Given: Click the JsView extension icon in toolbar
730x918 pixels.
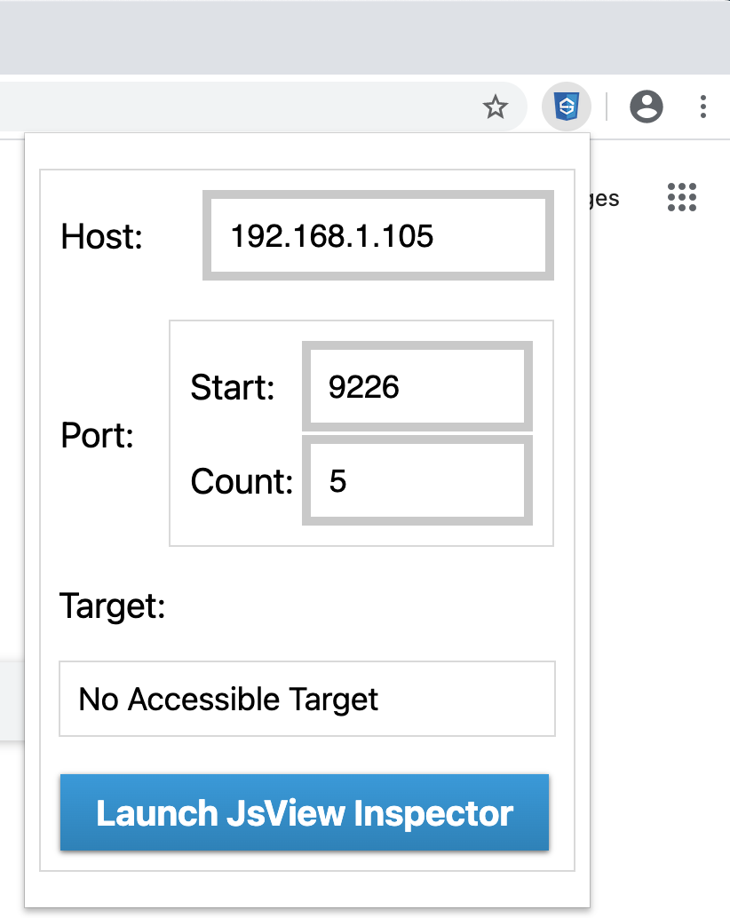Looking at the screenshot, I should click(x=566, y=107).
